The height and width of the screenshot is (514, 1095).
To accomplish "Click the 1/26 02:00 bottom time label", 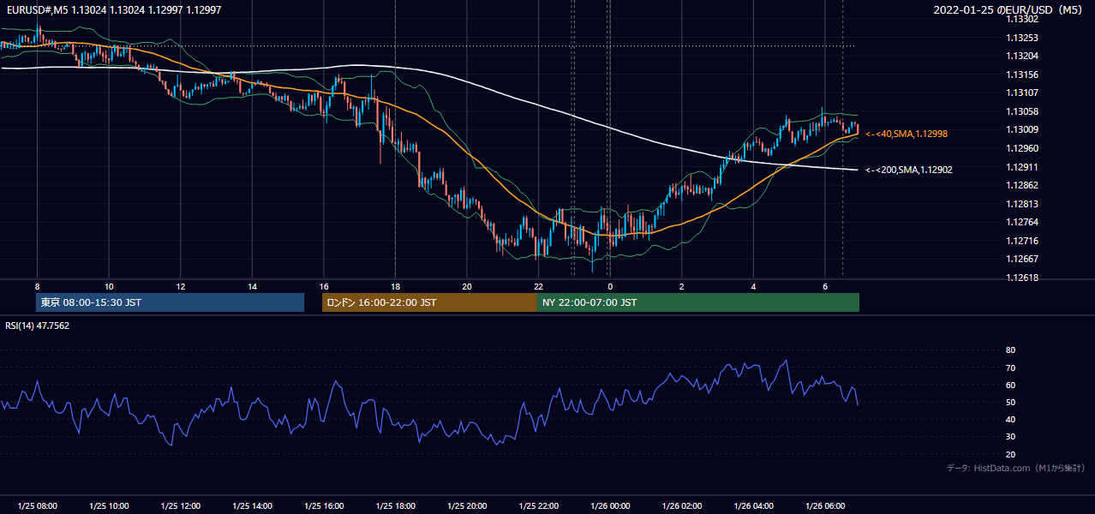I will coord(682,506).
